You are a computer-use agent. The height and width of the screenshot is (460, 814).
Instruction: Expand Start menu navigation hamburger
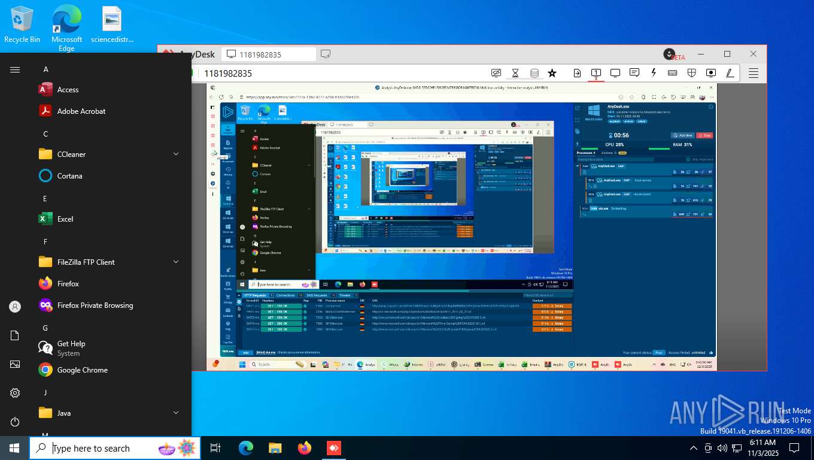pyautogui.click(x=15, y=69)
